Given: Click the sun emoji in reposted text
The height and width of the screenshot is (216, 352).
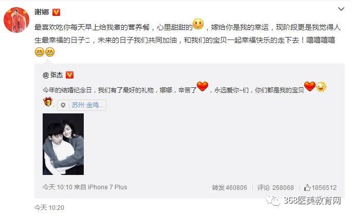Looking at the screenshot, I should 321,87.
